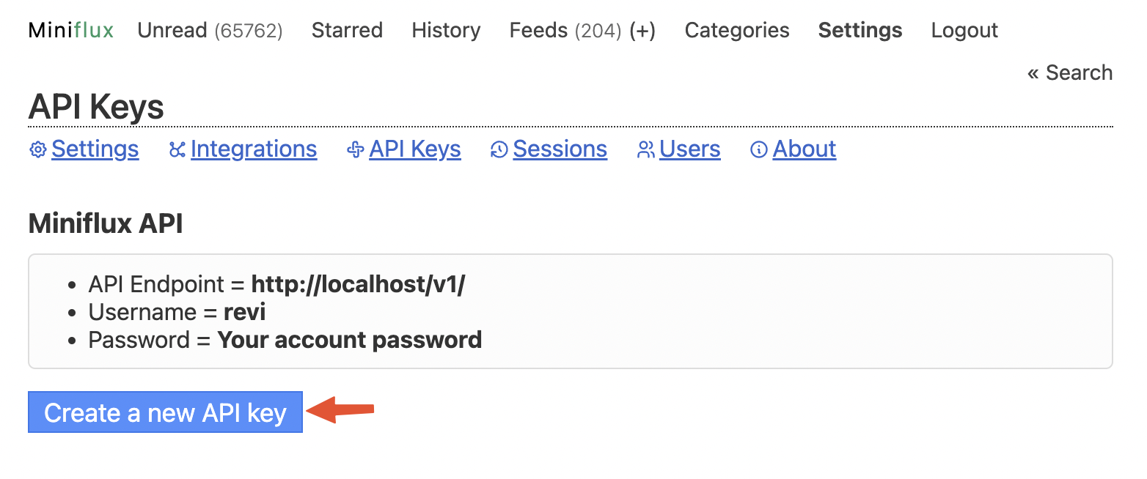
Task: Open the About page link
Action: point(805,149)
